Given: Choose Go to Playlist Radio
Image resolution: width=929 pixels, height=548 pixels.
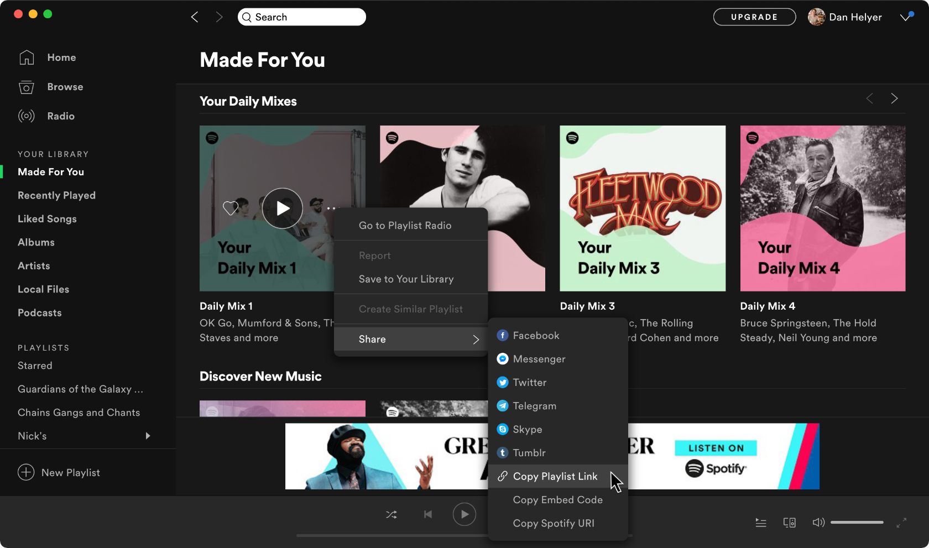Looking at the screenshot, I should (x=411, y=226).
